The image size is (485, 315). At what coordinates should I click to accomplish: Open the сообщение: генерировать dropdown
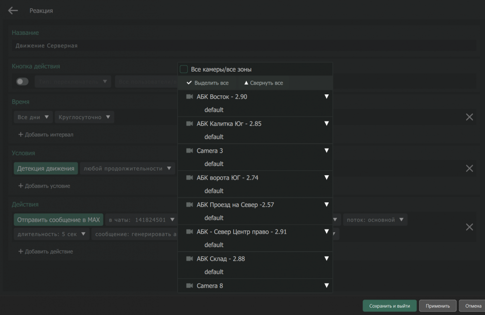134,234
